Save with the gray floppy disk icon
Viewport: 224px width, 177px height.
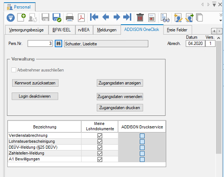pyautogui.click(x=45, y=18)
